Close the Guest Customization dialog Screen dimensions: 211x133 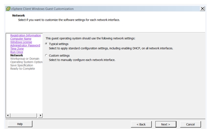click(202, 9)
